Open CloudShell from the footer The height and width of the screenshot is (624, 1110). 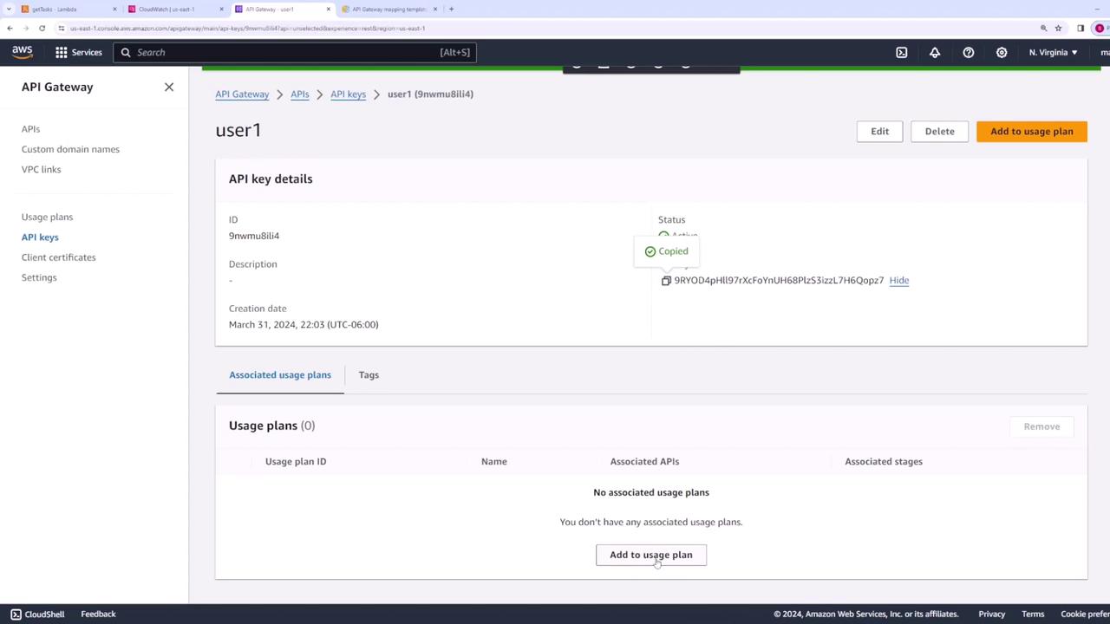click(37, 614)
